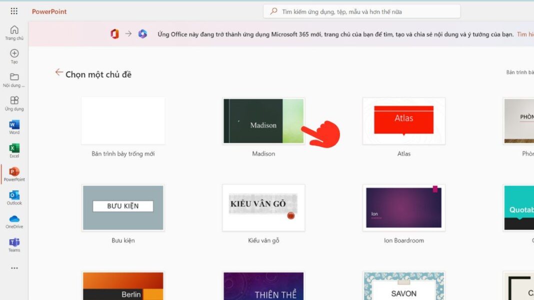Click the Madison caption text
This screenshot has width=534, height=300.
point(263,154)
